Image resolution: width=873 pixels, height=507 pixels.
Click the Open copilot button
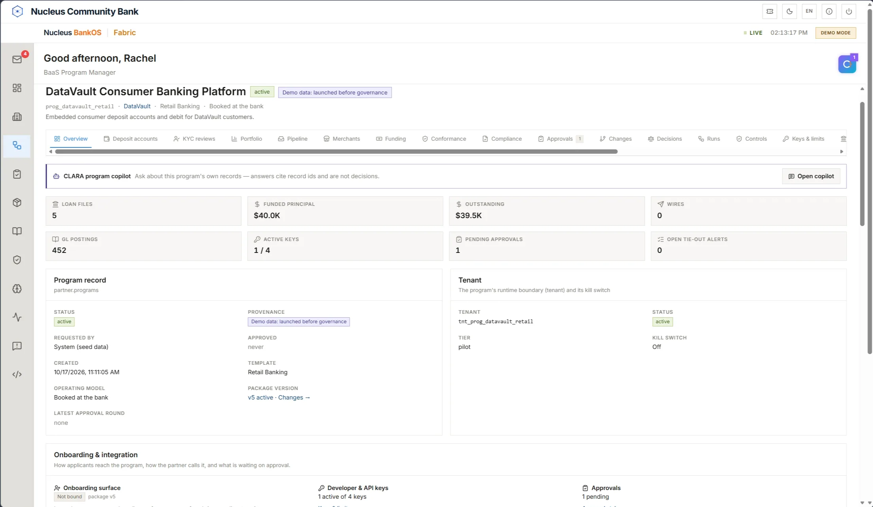[811, 176]
